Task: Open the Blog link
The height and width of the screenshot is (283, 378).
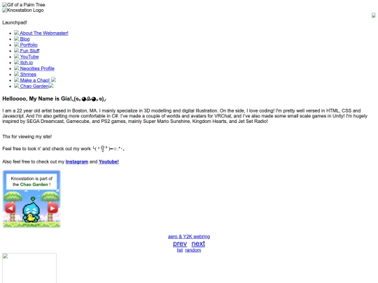Action: pos(24,39)
